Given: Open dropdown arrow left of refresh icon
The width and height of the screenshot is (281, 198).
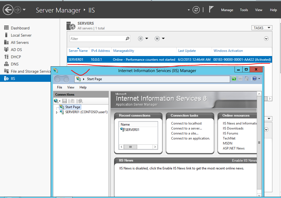Looking at the screenshot, I should pos(189,10).
